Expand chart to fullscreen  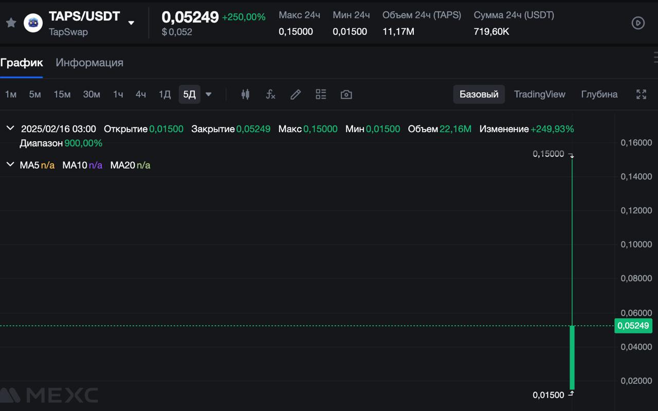641,95
